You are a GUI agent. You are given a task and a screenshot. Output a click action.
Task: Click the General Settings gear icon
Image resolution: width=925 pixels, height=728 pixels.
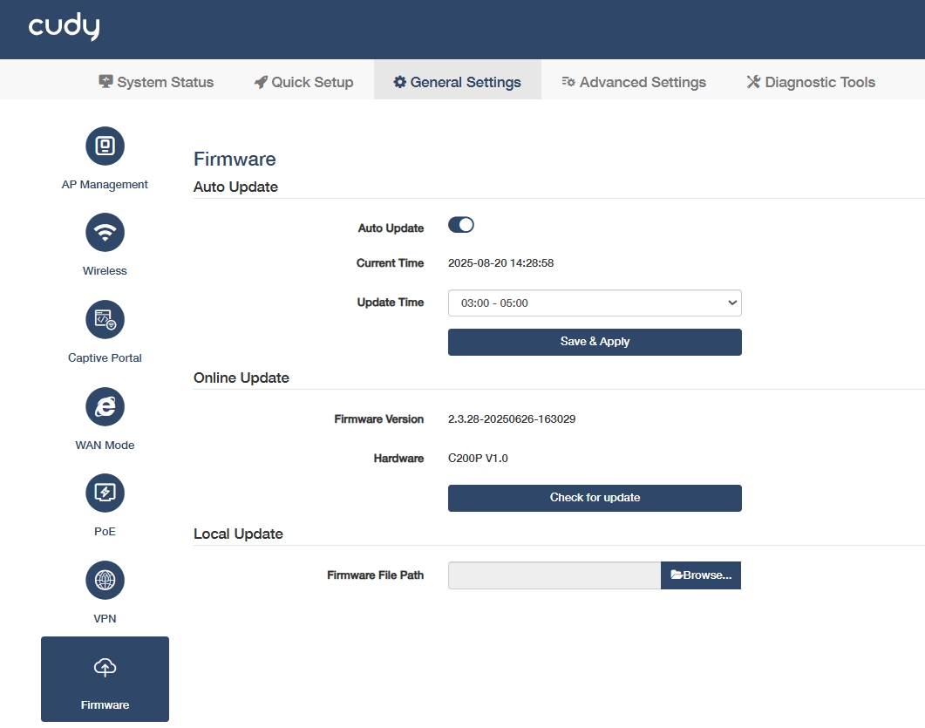(x=400, y=82)
